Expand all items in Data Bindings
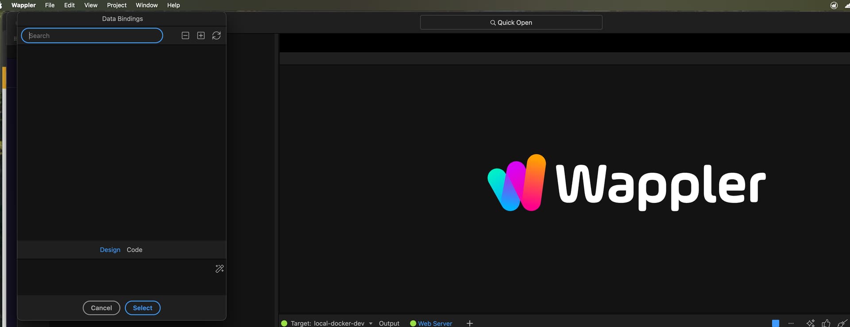The image size is (850, 327). tap(201, 35)
